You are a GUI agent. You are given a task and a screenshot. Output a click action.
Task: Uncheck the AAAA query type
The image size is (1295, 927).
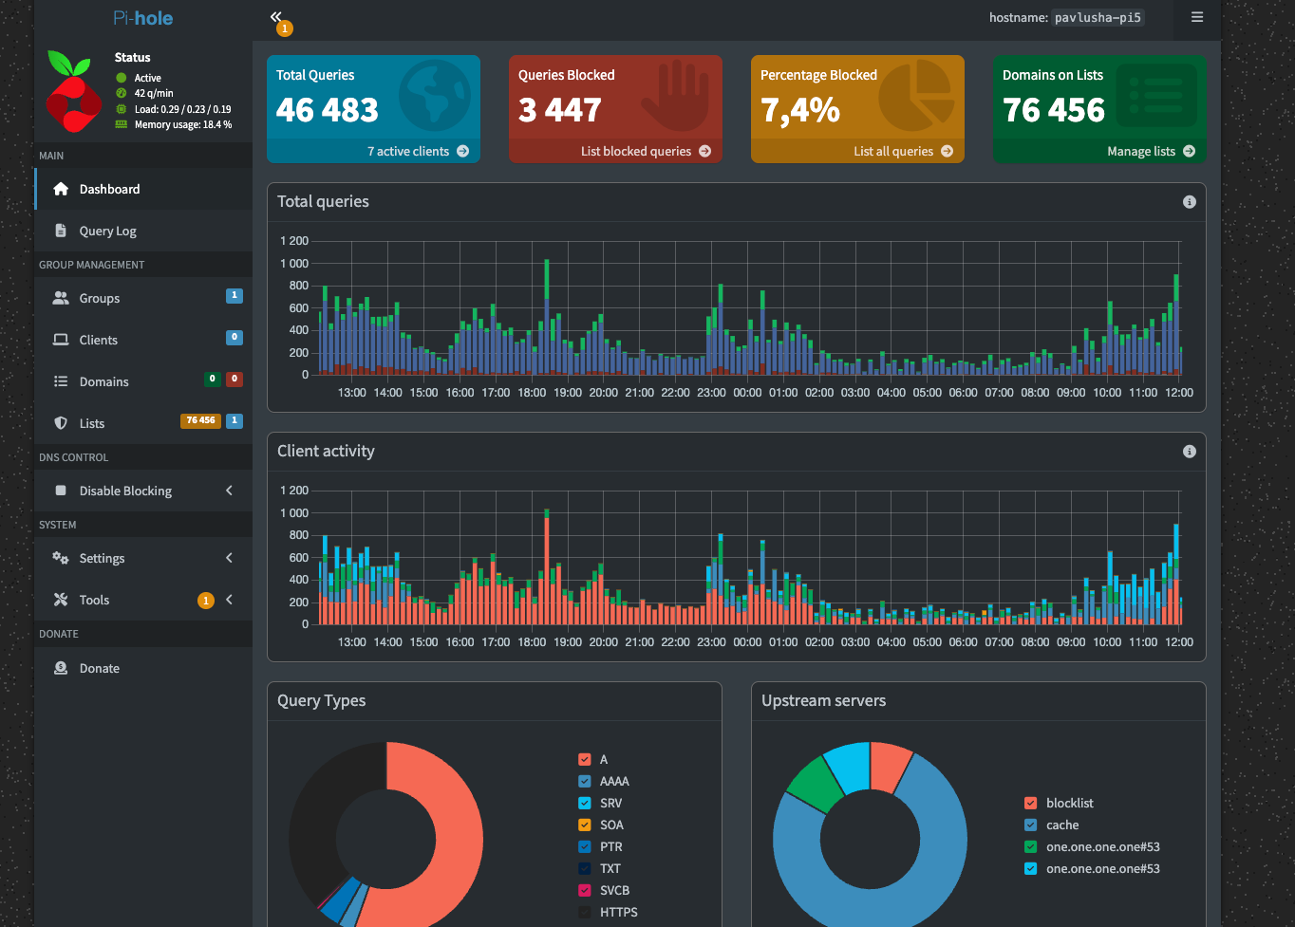click(x=583, y=781)
